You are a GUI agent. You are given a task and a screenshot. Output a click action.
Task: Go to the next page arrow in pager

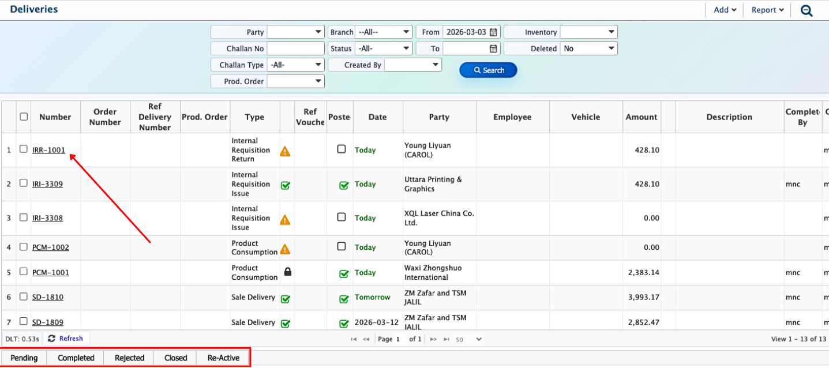[x=433, y=339]
